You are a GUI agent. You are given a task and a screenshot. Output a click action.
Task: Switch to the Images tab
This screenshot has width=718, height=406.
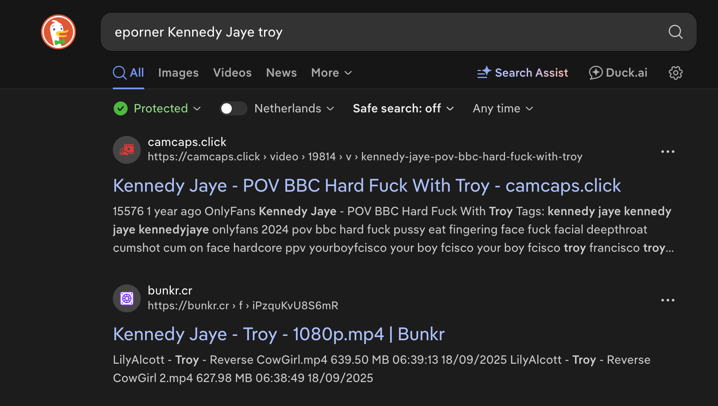pyautogui.click(x=178, y=73)
